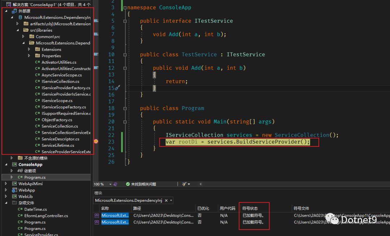Expand the WebApiMimi project node
Image resolution: width=390 pixels, height=236 pixels.
pos(6,183)
